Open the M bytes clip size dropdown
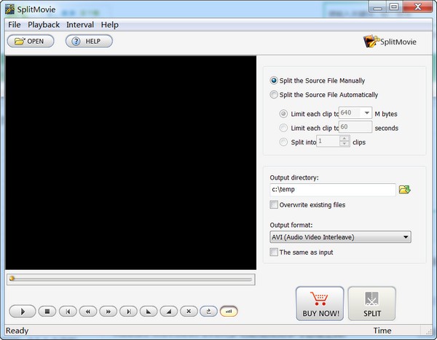Screen dimensions: 437x340 pyautogui.click(x=366, y=113)
